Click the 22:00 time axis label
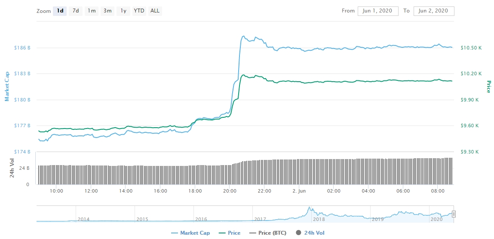 tap(264, 191)
